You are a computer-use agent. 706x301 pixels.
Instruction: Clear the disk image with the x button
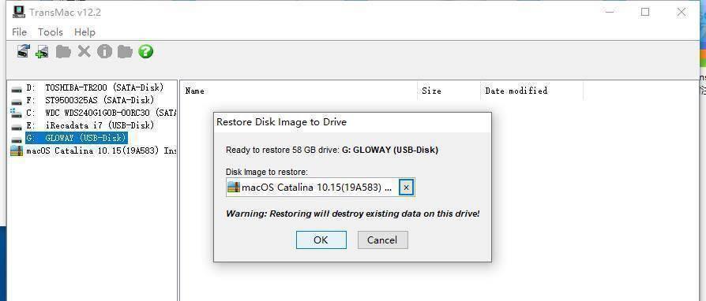tap(406, 188)
